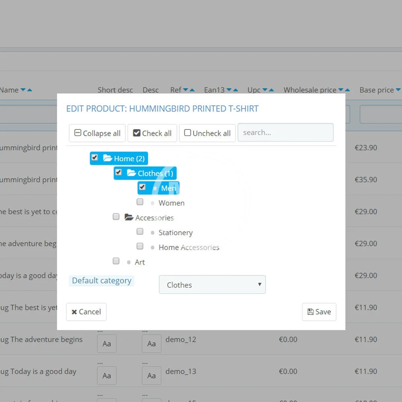Click the Clothes folder icon
The image size is (402, 402).
tap(131, 173)
